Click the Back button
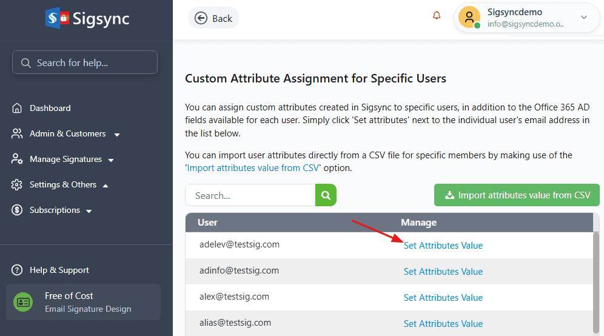Viewport: 604px width, 336px height. click(213, 18)
